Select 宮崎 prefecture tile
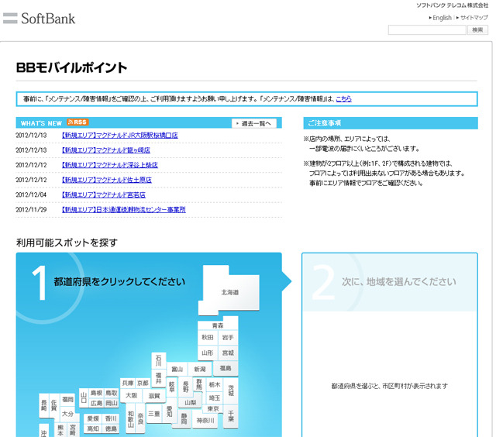 (73, 429)
